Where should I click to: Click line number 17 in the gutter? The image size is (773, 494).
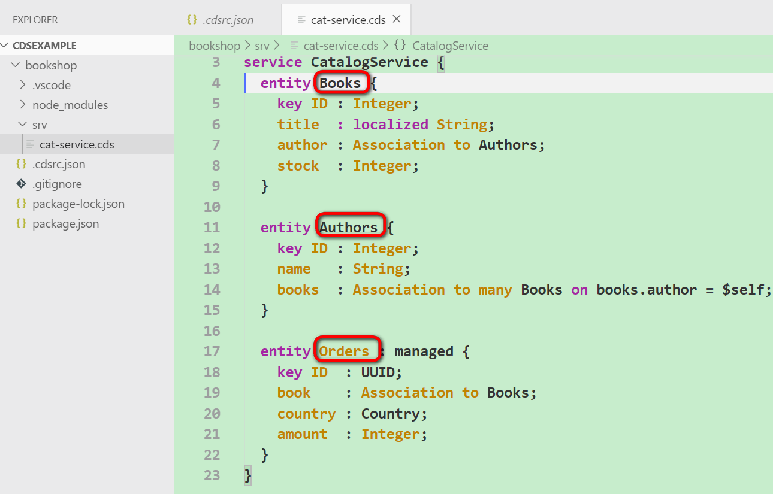pyautogui.click(x=212, y=351)
